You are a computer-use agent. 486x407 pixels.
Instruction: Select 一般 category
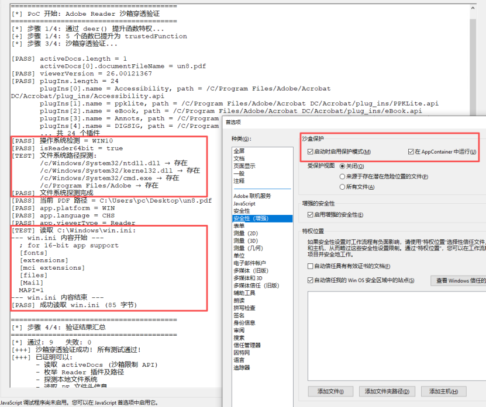point(239,173)
